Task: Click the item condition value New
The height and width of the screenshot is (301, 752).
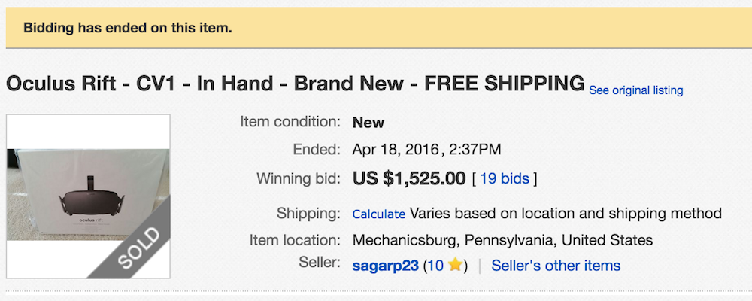Action: pos(368,122)
